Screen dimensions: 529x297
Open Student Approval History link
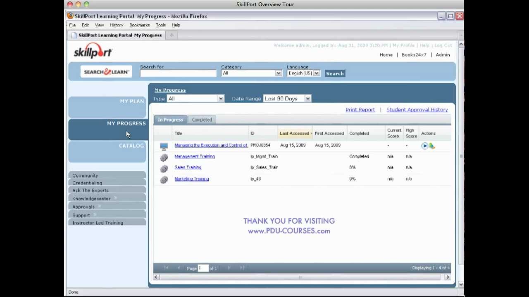tap(417, 110)
